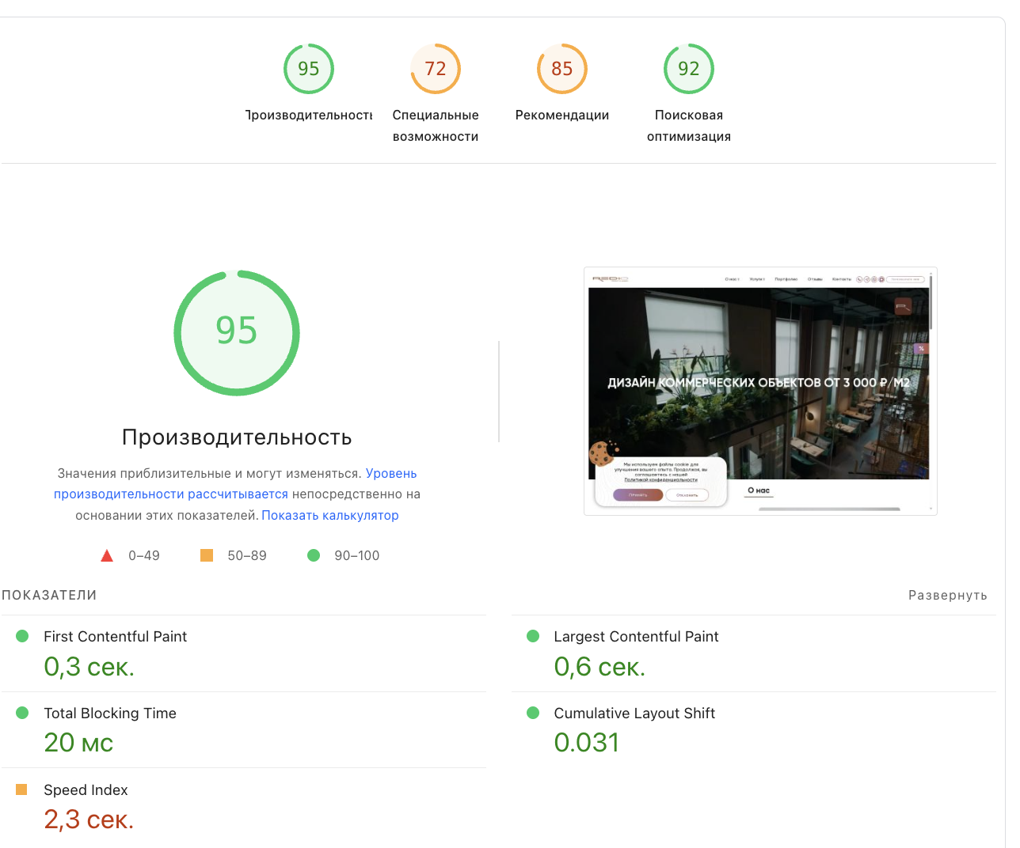Click the green dot beside Total Blocking Time
Viewport: 1020px width, 848px height.
point(22,713)
